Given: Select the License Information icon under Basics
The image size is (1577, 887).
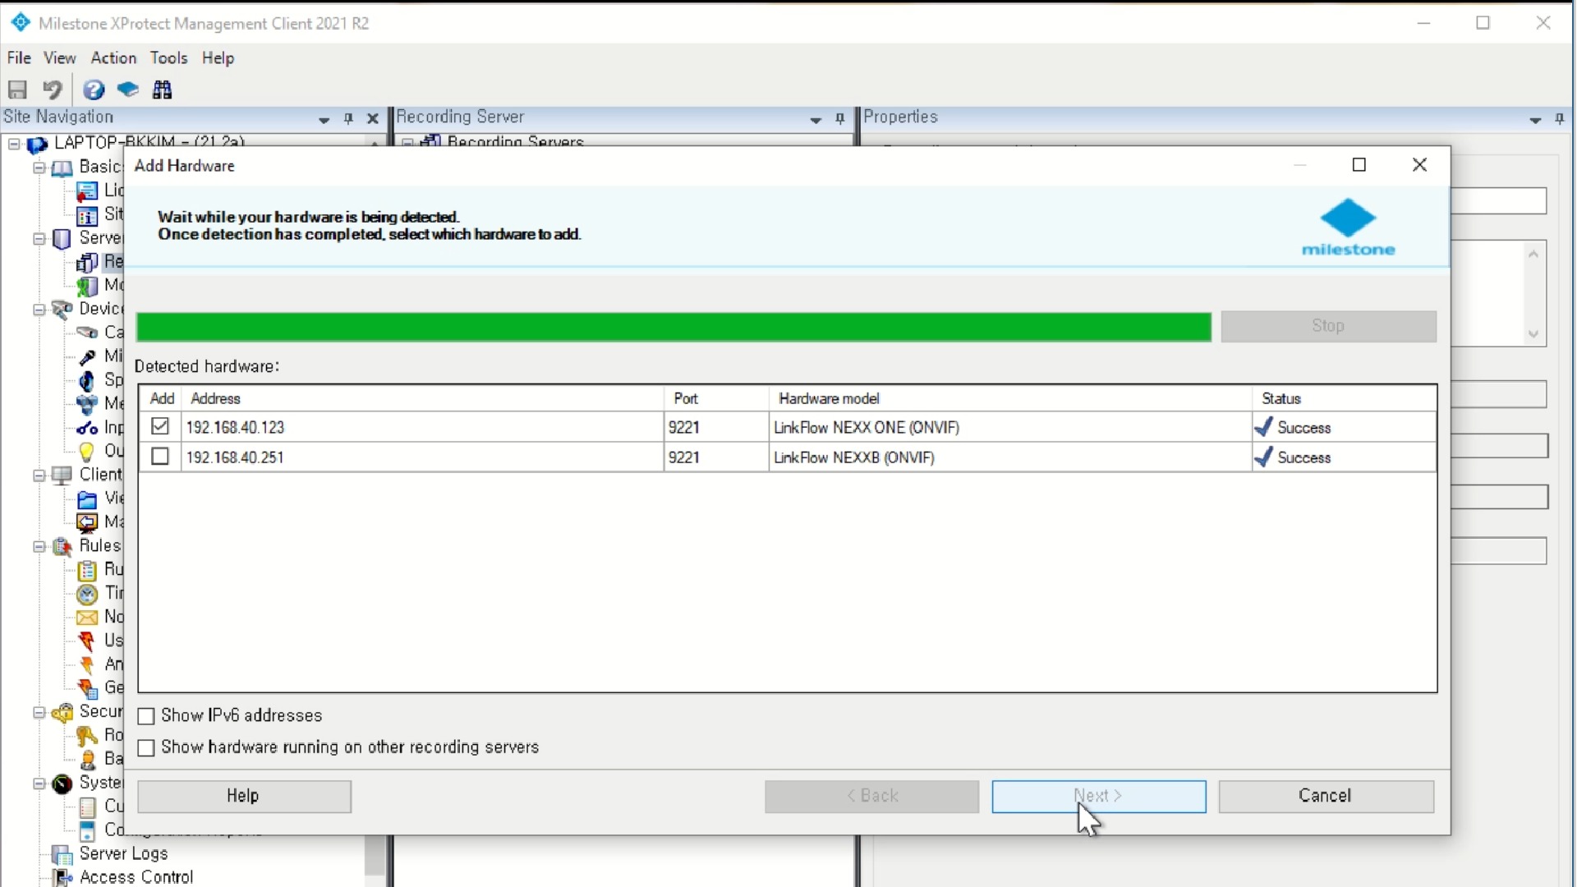Looking at the screenshot, I should pyautogui.click(x=87, y=191).
